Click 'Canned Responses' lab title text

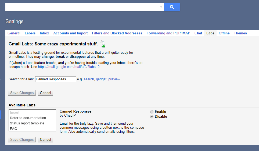[x=75, y=111]
